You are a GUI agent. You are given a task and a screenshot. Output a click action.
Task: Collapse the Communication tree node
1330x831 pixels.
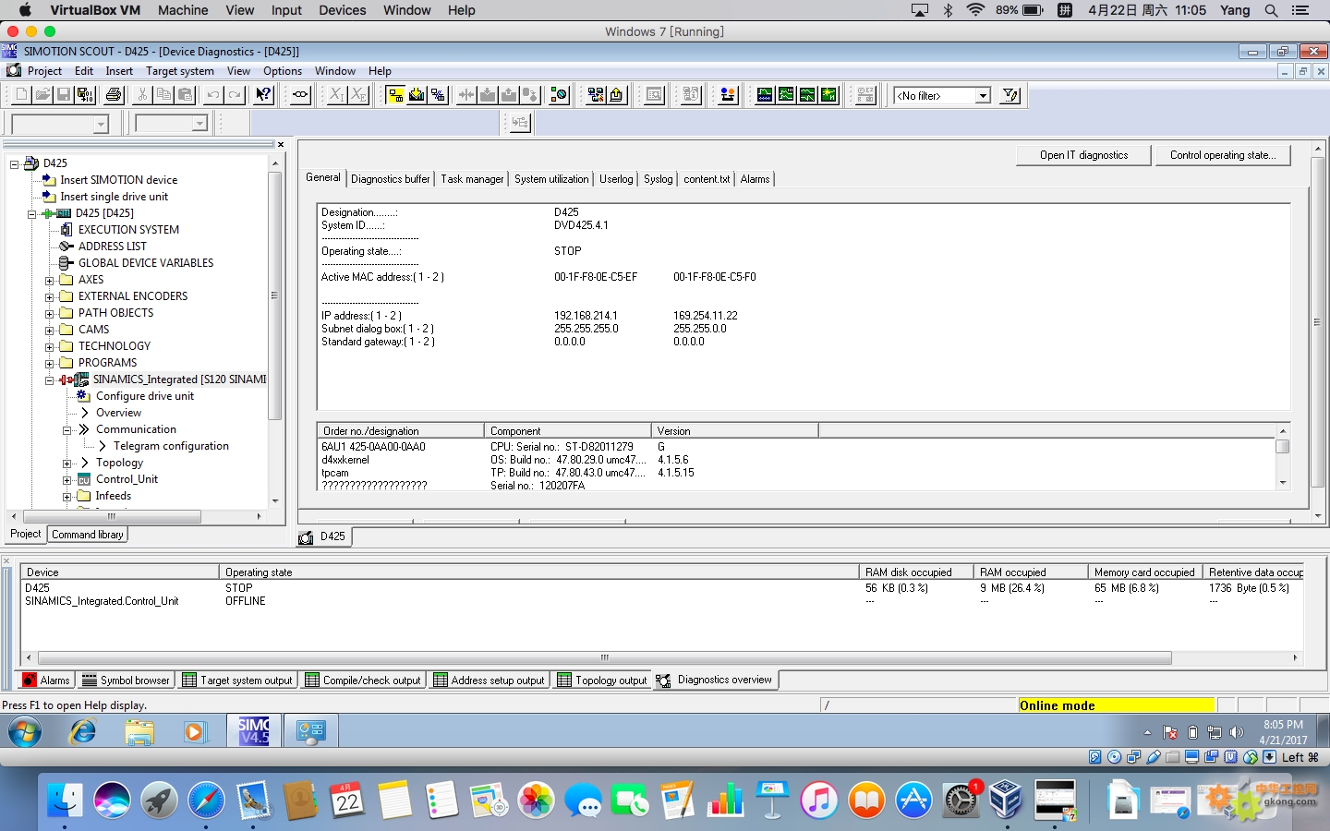67,430
